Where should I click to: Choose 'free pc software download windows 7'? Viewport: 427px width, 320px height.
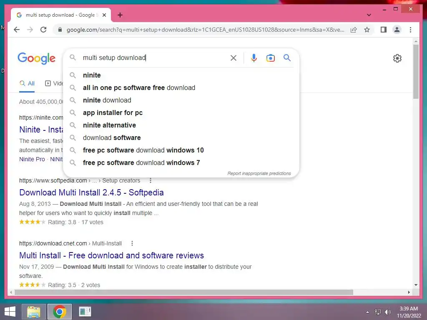pyautogui.click(x=181, y=163)
